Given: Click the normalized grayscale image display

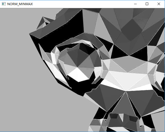Looking at the screenshot, I should pos(82,70).
